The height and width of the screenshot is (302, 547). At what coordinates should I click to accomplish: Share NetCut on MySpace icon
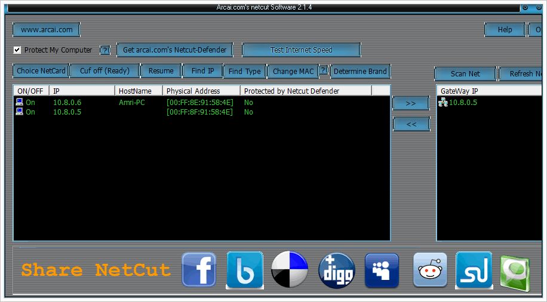click(x=382, y=270)
